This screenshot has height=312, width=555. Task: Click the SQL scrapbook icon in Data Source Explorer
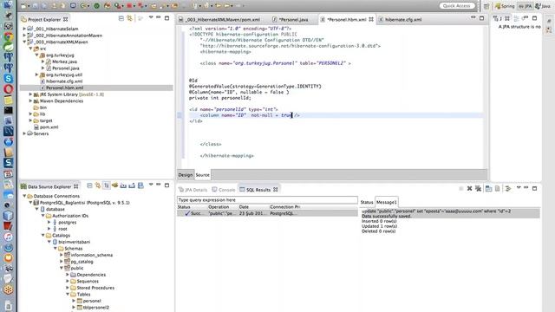point(140,185)
